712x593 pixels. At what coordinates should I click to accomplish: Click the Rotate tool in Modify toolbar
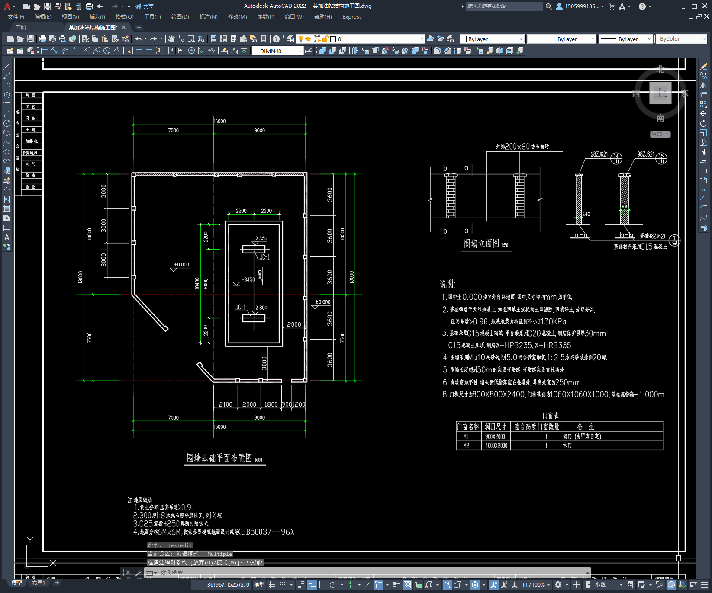click(x=703, y=123)
